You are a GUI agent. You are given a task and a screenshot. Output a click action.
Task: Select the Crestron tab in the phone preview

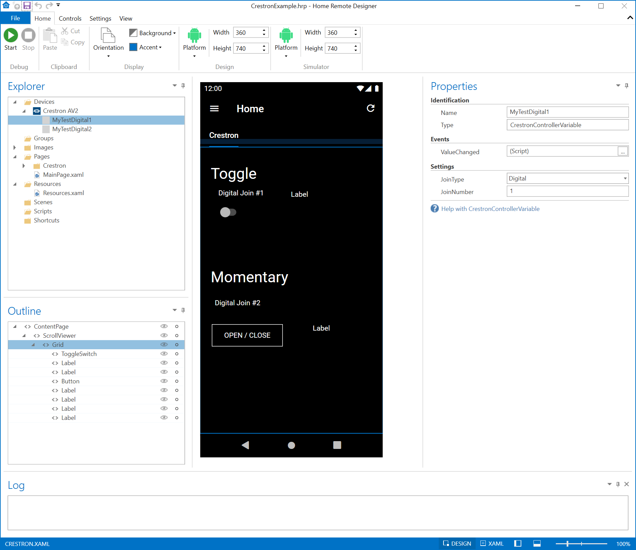pos(224,135)
